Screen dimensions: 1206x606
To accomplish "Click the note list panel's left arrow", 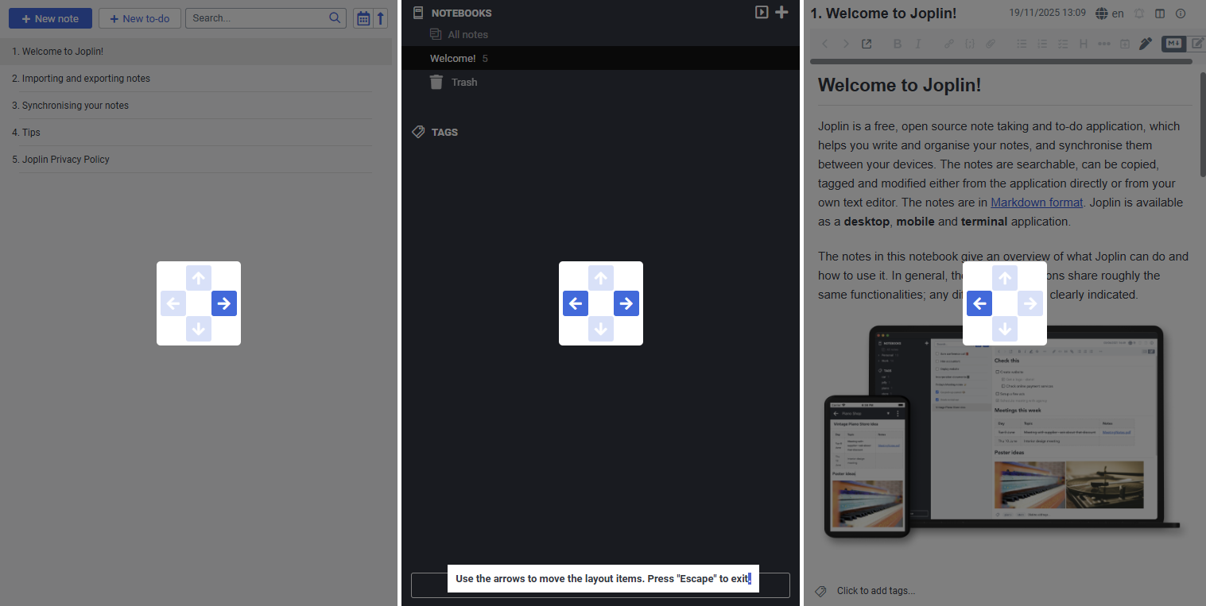I will tap(173, 303).
